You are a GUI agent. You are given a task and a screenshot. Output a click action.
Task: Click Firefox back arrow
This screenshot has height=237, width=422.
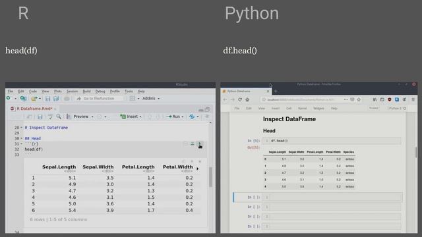225,99
